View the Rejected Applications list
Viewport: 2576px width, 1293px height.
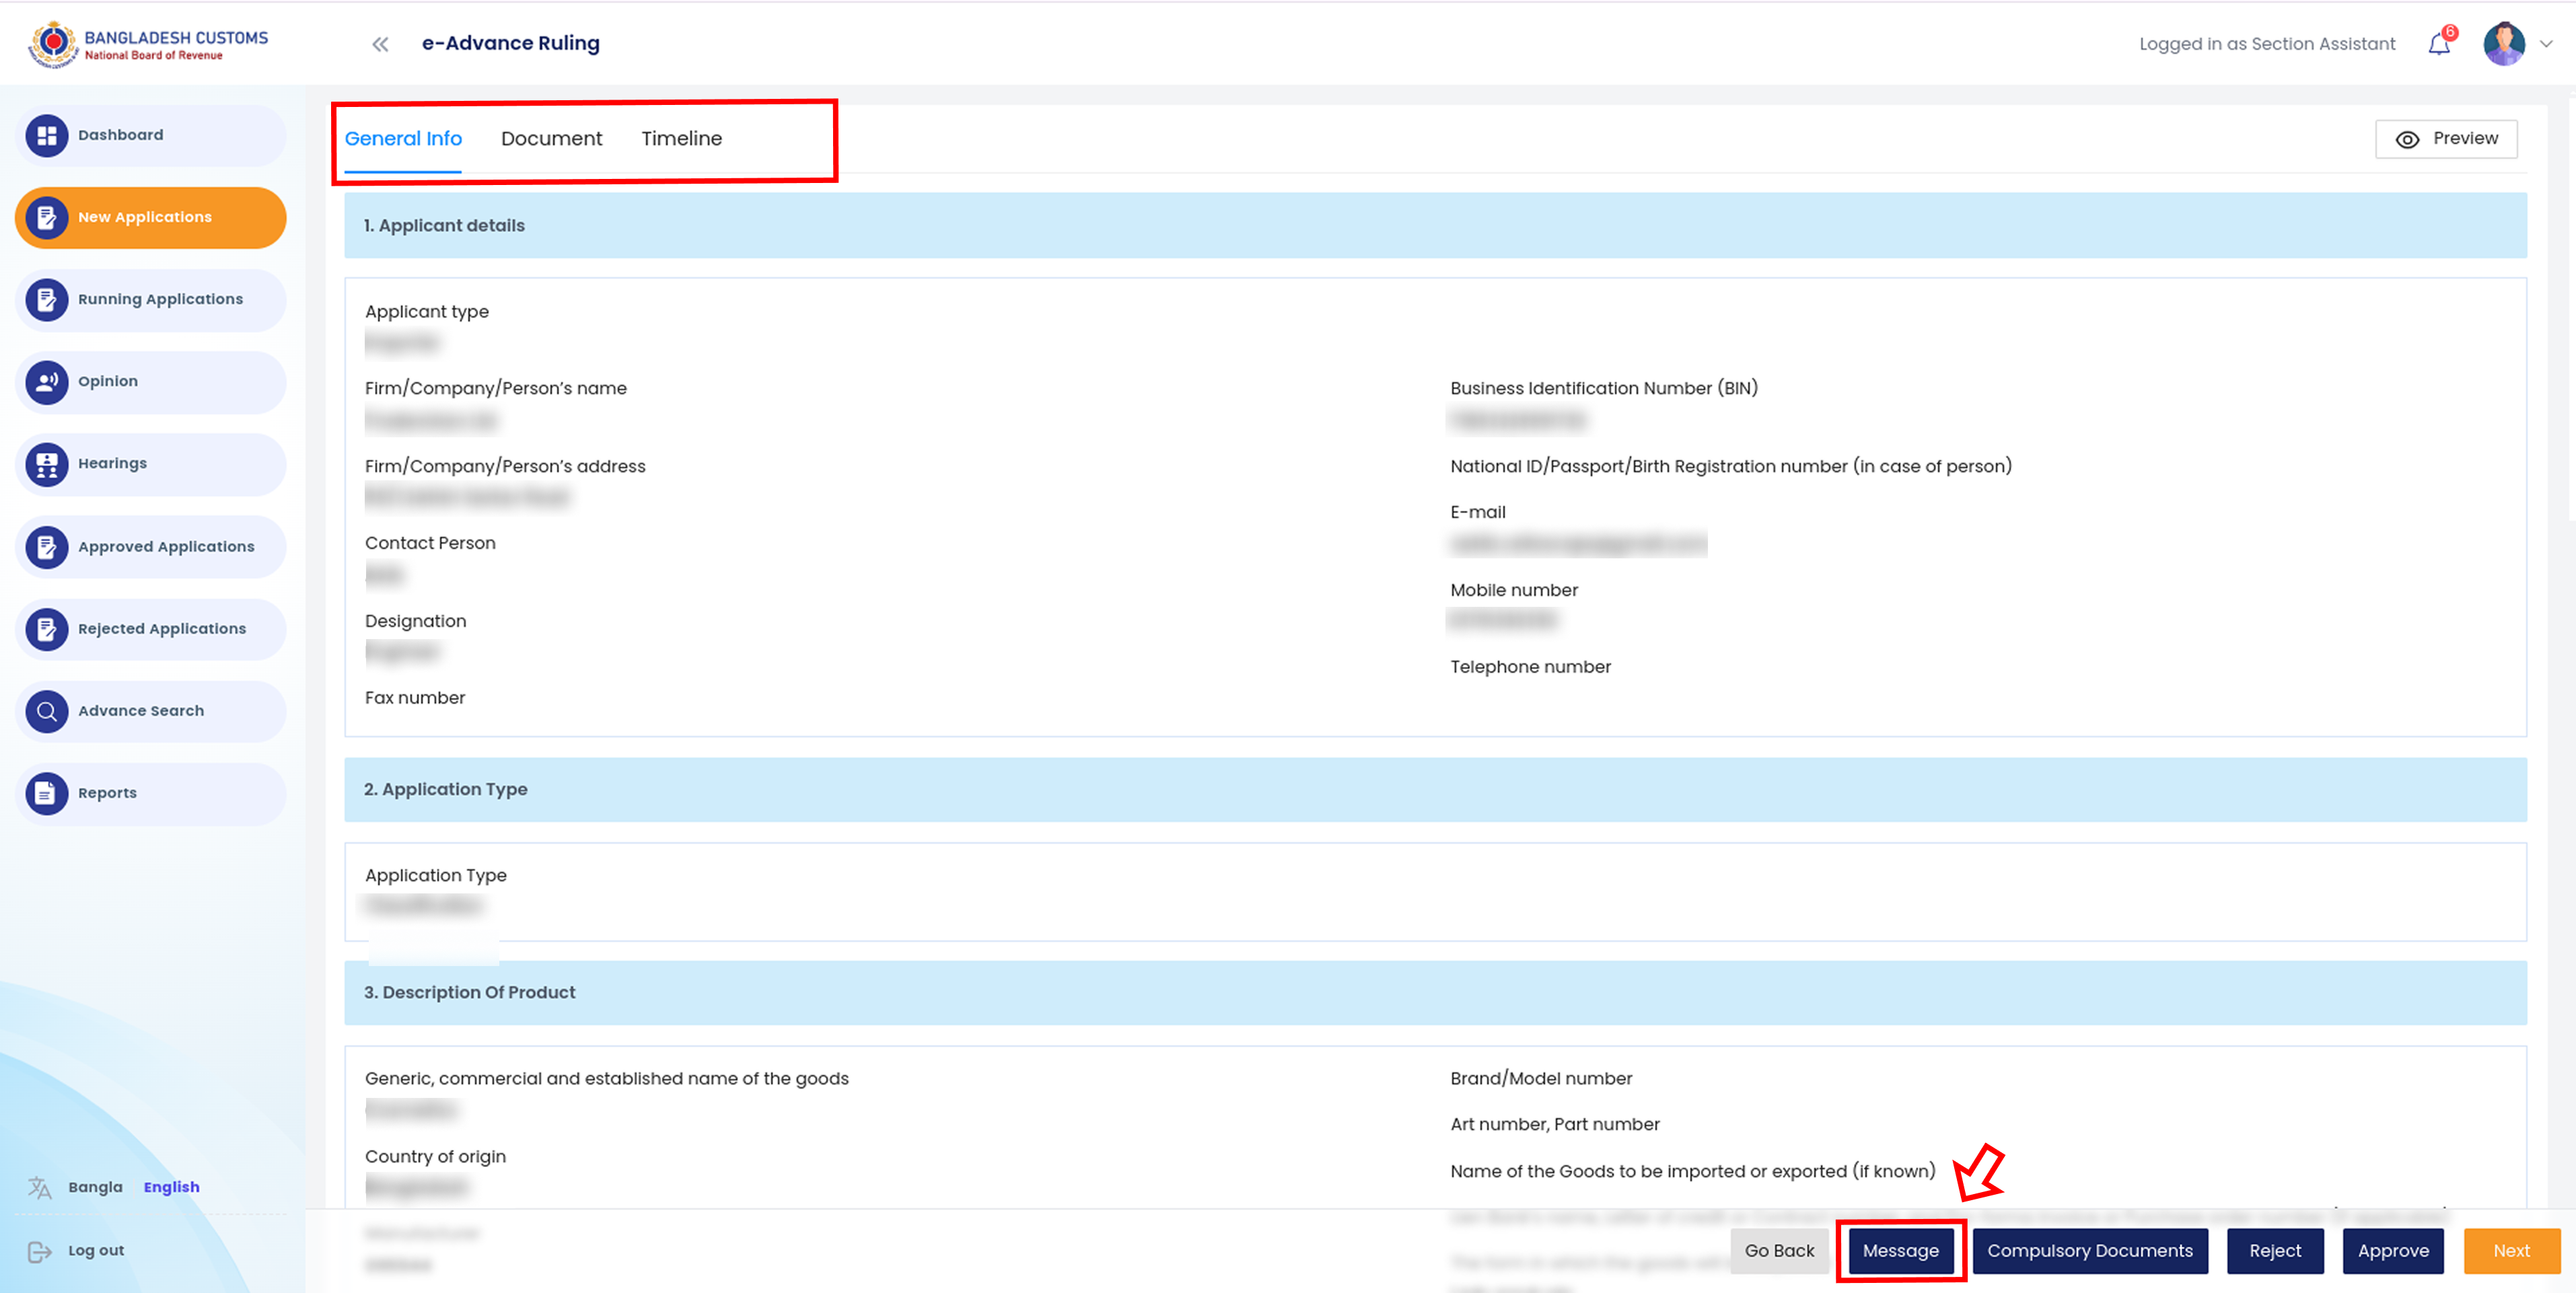point(162,628)
